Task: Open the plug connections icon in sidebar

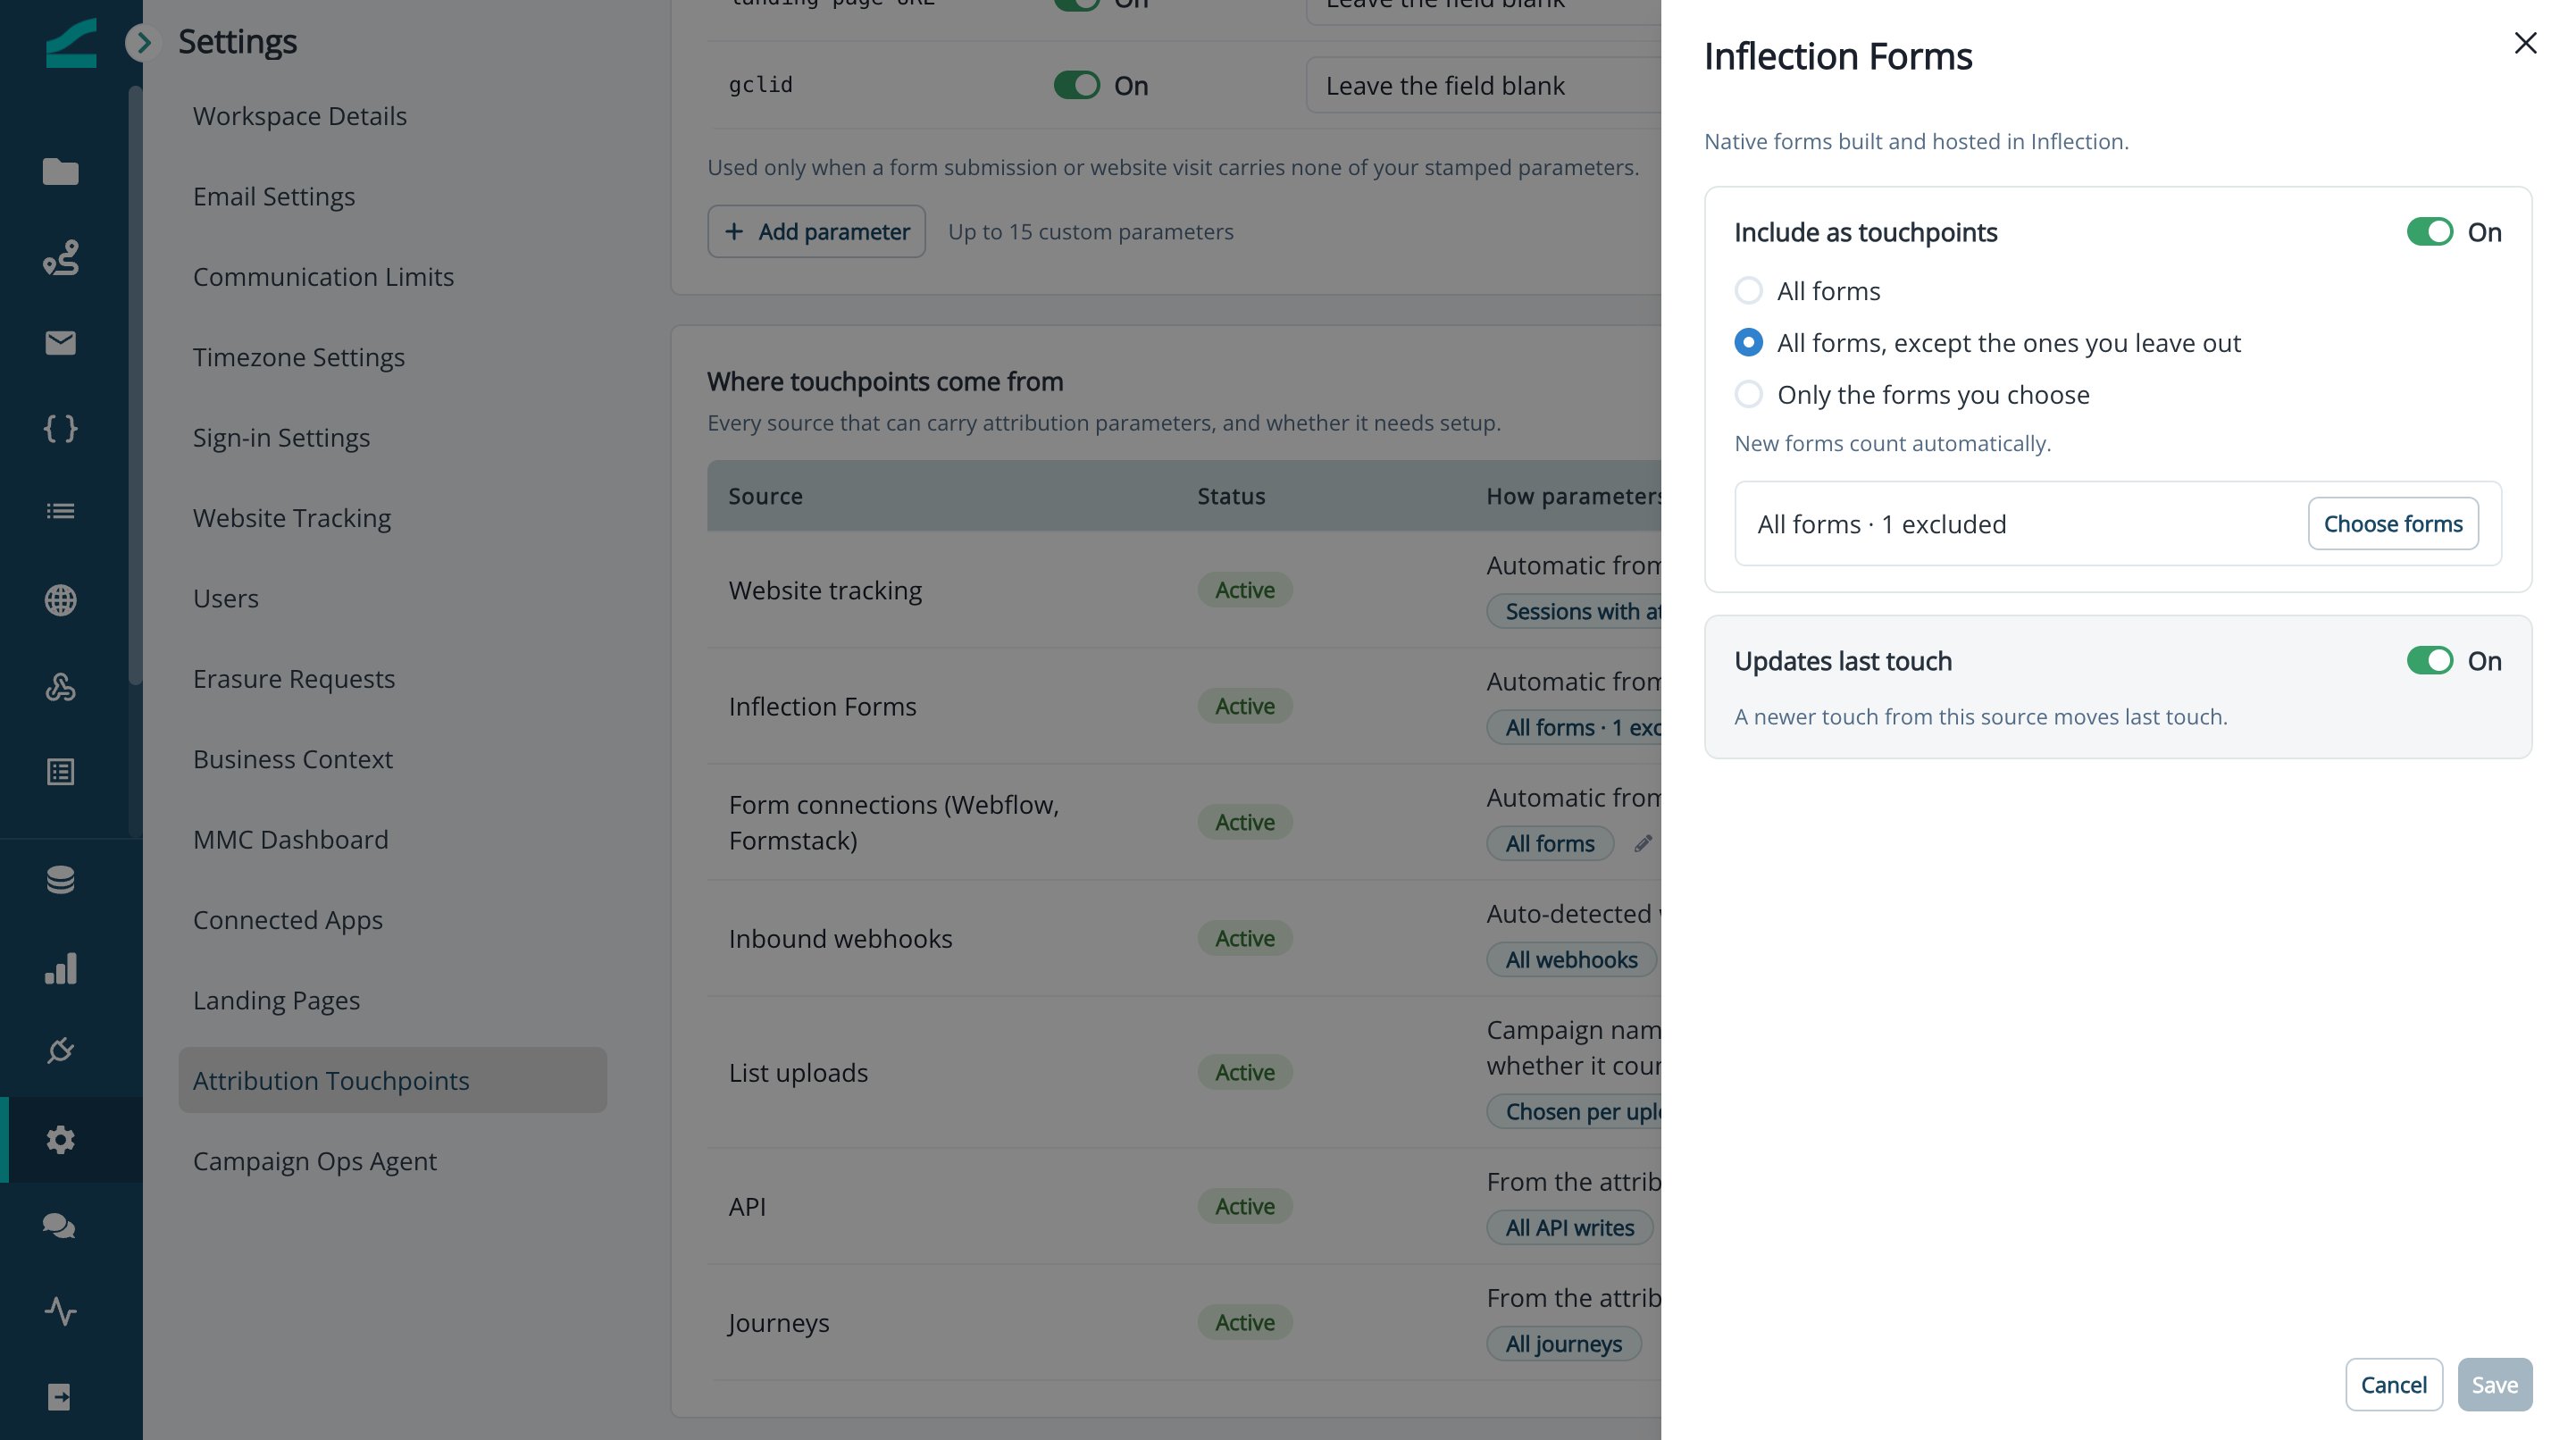Action: tap(60, 1051)
